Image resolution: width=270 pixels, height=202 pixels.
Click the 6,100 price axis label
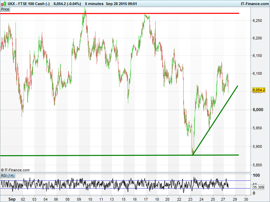tap(257, 73)
